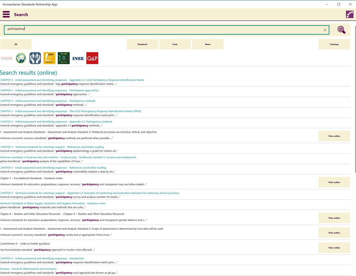This screenshot has height=276, width=356.
Task: Toggle the Standards results filter
Action: click(x=142, y=44)
